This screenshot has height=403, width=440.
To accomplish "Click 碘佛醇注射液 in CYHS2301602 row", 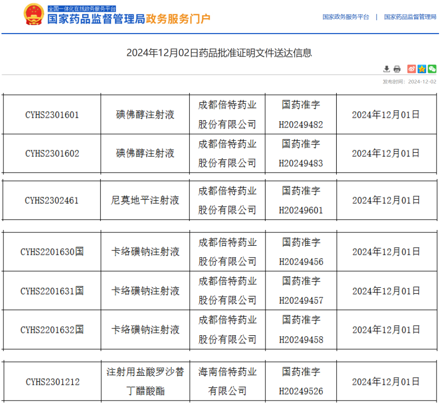I will [x=145, y=153].
